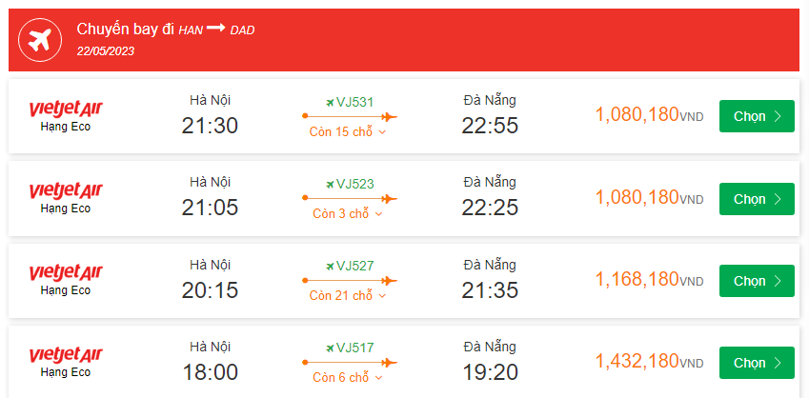
Task: Expand the "Còn 21 chỗ" seat details
Action: [348, 296]
